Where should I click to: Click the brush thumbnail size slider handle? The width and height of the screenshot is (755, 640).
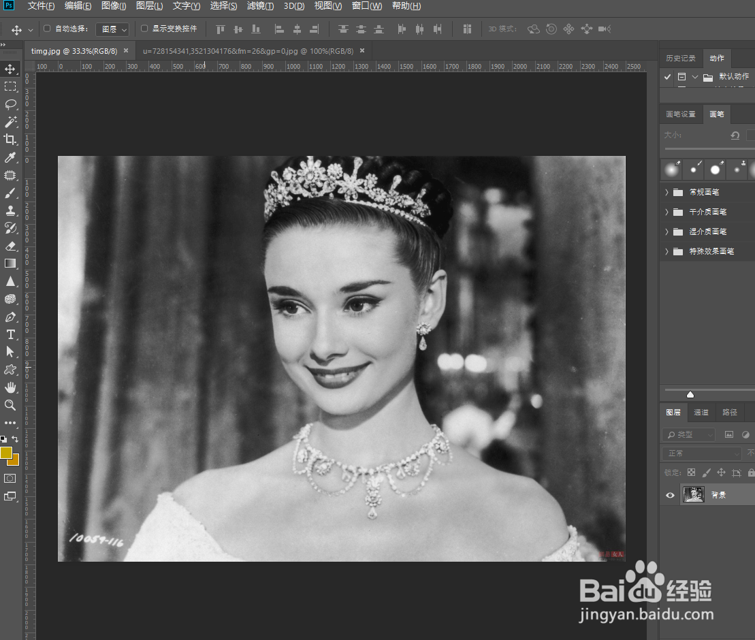[690, 395]
